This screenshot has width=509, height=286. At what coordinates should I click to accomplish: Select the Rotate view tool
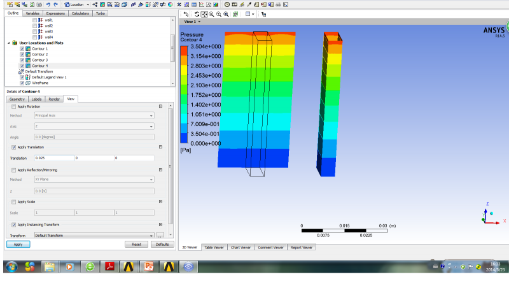(197, 13)
